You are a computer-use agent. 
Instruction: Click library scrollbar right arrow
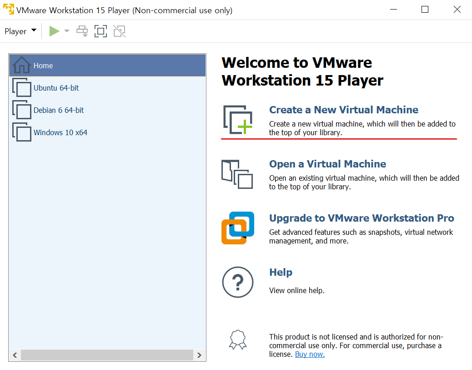pos(199,355)
